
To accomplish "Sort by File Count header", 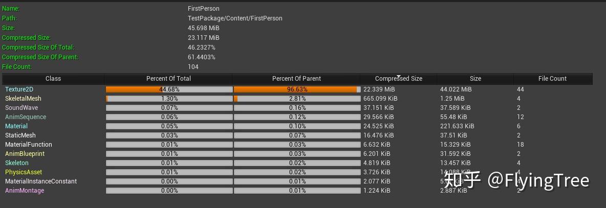I will click(x=552, y=79).
